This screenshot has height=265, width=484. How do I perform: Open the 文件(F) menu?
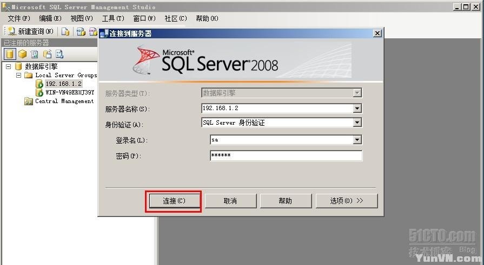[19, 18]
